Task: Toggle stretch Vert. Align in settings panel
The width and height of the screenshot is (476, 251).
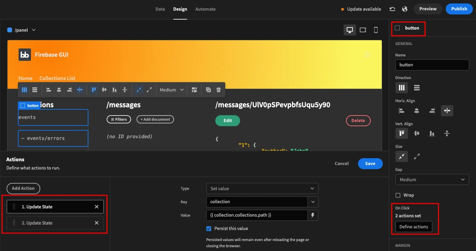Action: [447, 133]
